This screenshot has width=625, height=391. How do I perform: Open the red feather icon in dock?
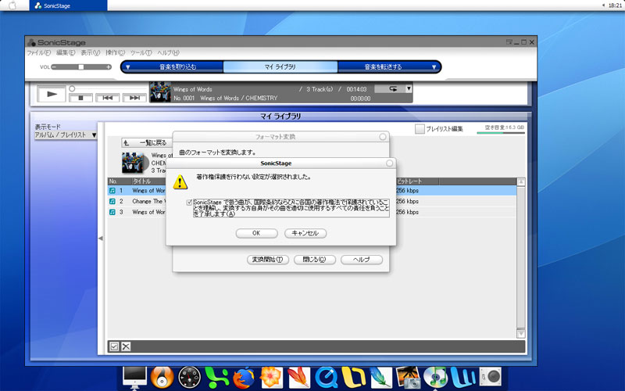click(x=298, y=378)
